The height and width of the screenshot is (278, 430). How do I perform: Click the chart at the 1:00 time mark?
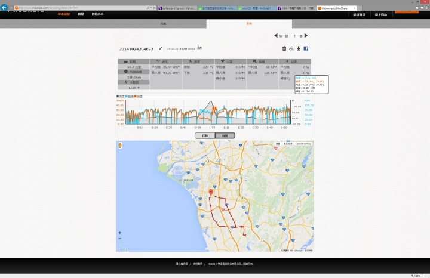pyautogui.click(x=212, y=113)
